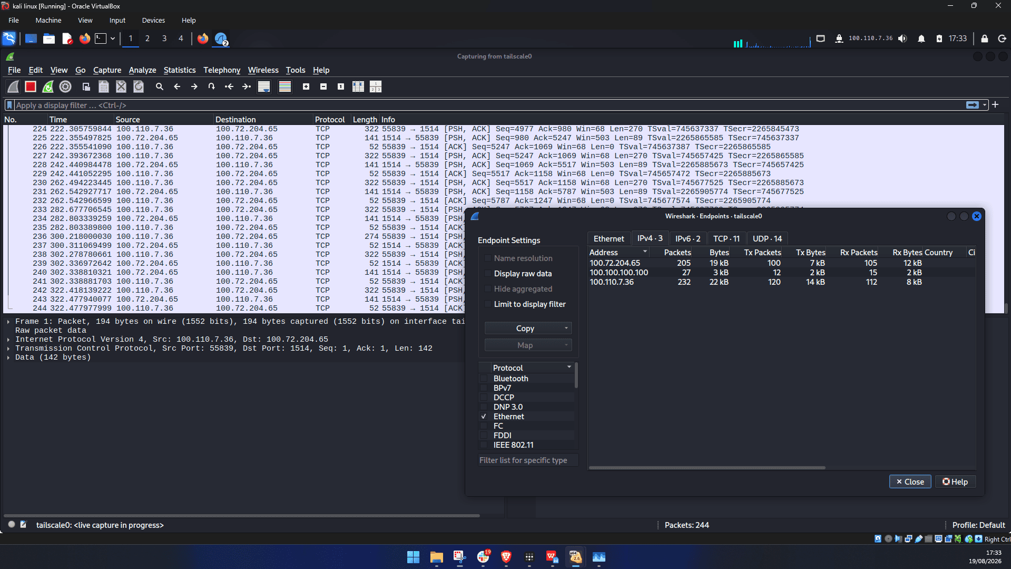Restart the current capture with green fin icon
The image size is (1011, 569).
(48, 86)
